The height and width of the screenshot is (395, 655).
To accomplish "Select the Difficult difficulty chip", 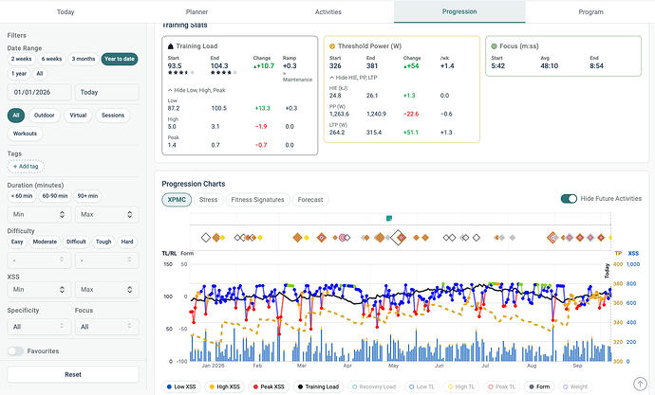I will point(76,242).
